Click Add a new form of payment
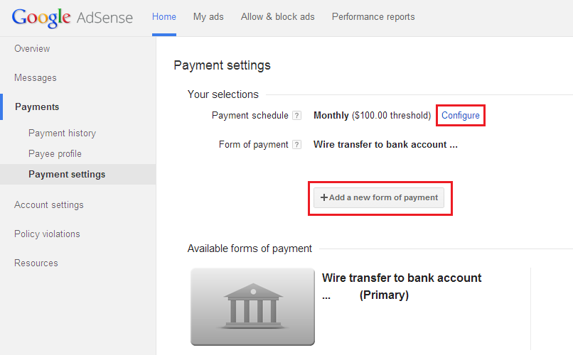Screen dimensions: 573x355 [x=379, y=198]
